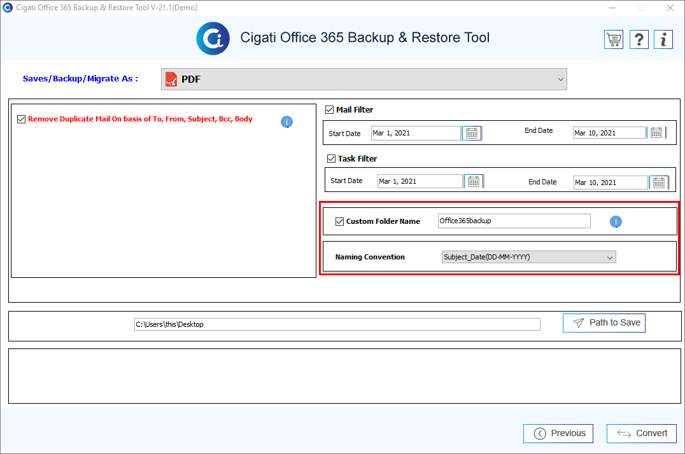
Task: Open the help question mark icon
Action: (x=639, y=39)
